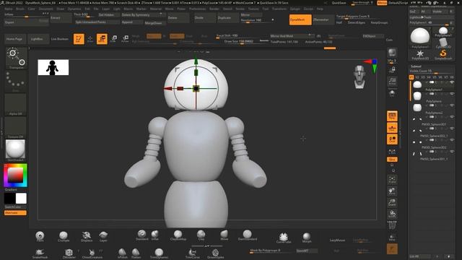
Task: Open the Texture Off slot
Action: click(x=15, y=128)
